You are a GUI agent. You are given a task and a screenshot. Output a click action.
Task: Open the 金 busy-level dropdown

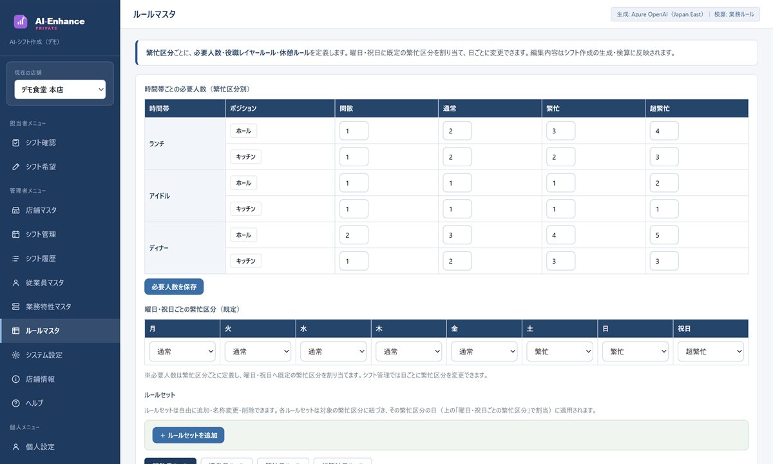[484, 351]
